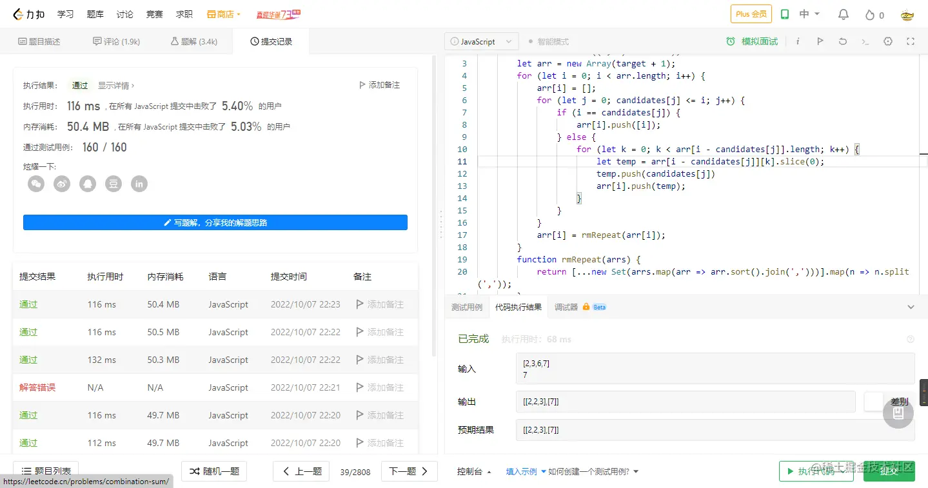Image resolution: width=928 pixels, height=488 pixels.
Task: Open the 132 ms 通过 submission
Action: [28, 360]
